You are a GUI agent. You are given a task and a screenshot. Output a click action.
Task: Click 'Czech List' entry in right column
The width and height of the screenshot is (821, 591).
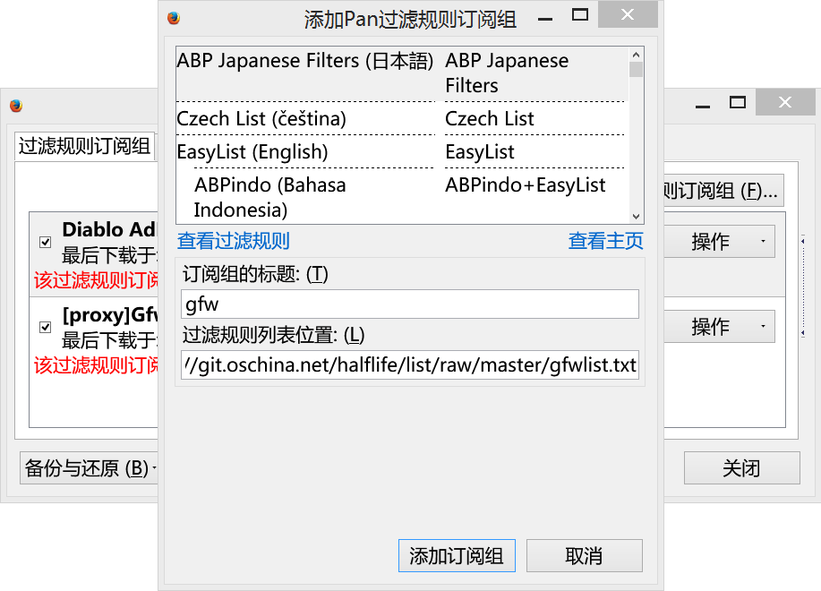[490, 119]
